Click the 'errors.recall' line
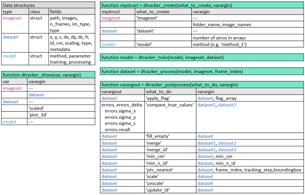305x195 pixels. click(117, 130)
